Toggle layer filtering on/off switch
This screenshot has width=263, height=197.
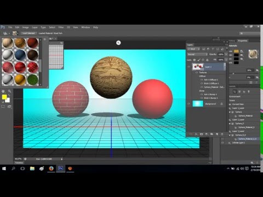tap(227, 49)
